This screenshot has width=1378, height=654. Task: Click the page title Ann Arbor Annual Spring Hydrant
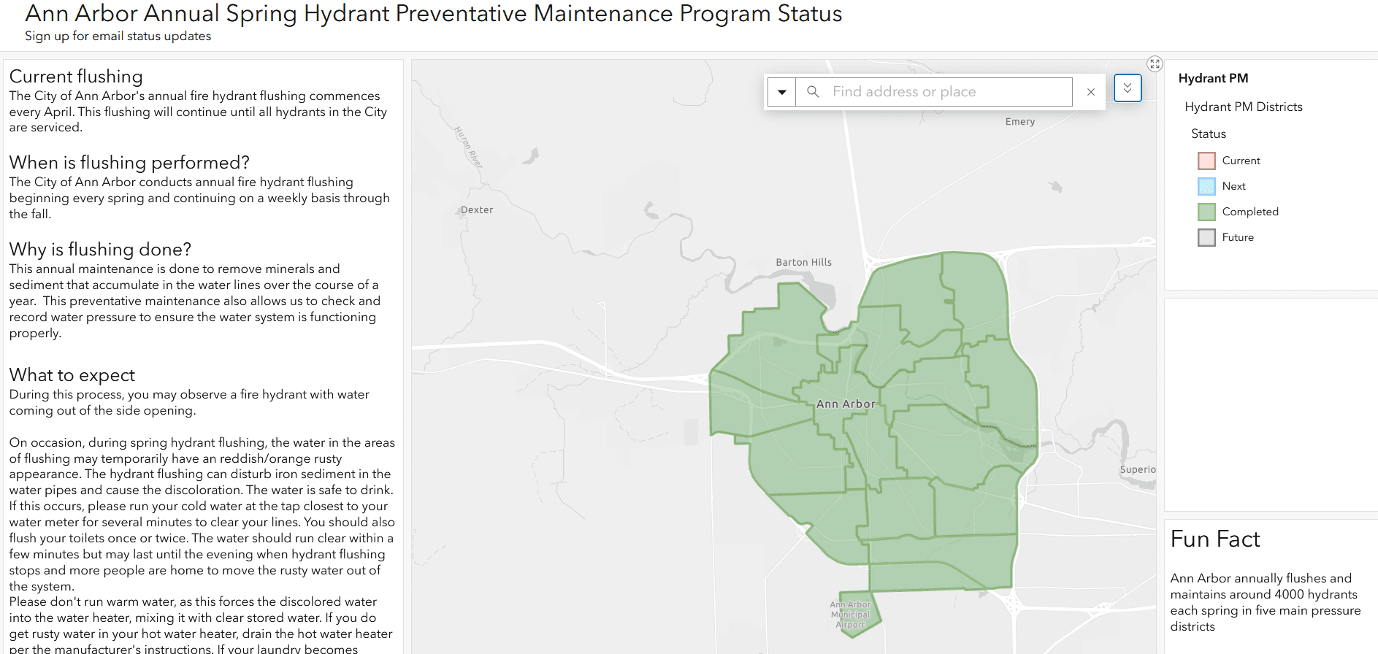[x=433, y=13]
